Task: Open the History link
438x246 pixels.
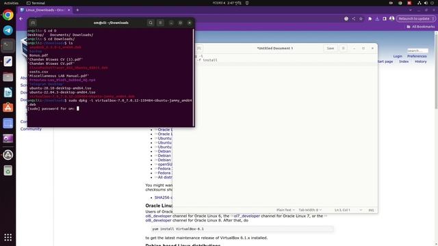Action: (421, 61)
